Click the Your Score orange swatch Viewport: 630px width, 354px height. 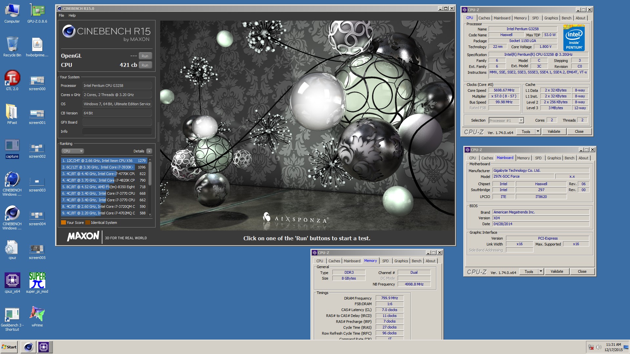click(x=63, y=223)
